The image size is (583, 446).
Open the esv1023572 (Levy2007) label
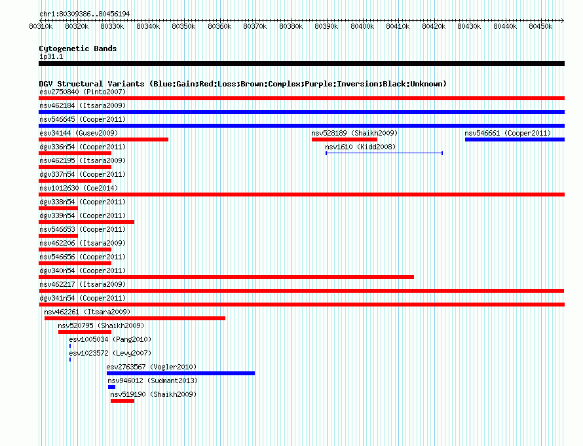coord(110,353)
